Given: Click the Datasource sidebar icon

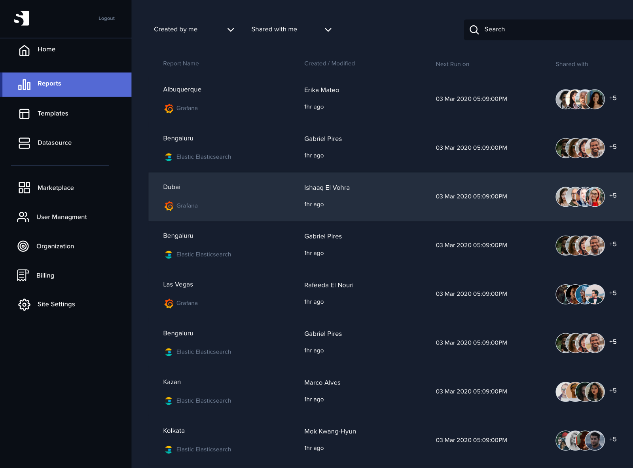Looking at the screenshot, I should pos(24,143).
